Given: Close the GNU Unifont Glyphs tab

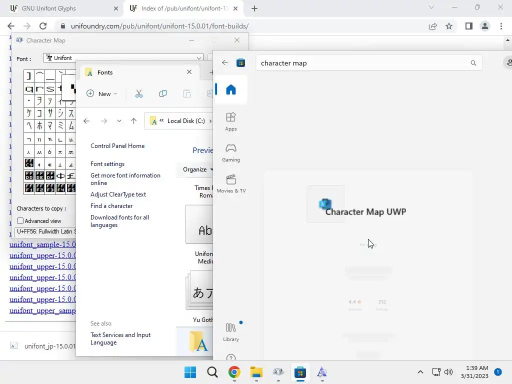Looking at the screenshot, I should (x=116, y=8).
